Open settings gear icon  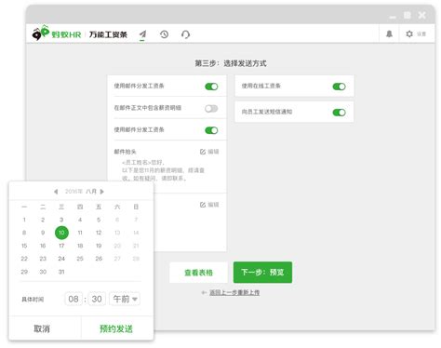coord(409,33)
